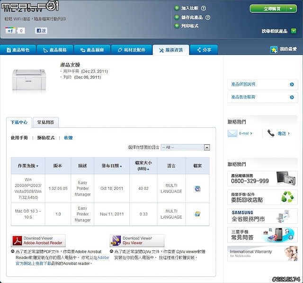The image size is (303, 283).
Task: Download the Mac OS Easy Printer Manager file
Action: pyautogui.click(x=197, y=214)
